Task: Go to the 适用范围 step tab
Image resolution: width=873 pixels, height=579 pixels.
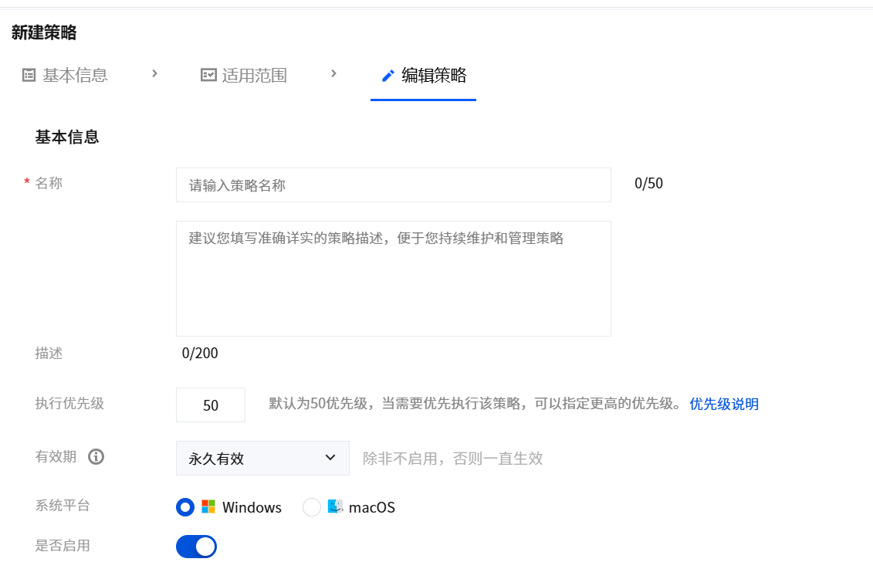Action: coord(244,75)
